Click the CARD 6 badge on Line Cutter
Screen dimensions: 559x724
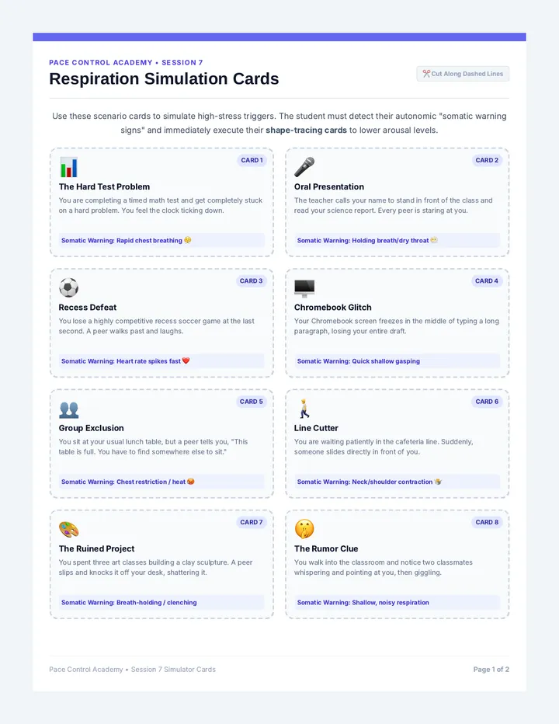click(x=487, y=402)
